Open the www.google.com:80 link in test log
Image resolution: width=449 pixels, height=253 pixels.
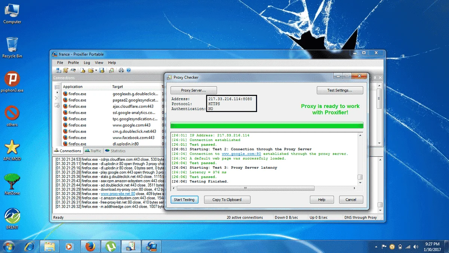click(x=241, y=154)
